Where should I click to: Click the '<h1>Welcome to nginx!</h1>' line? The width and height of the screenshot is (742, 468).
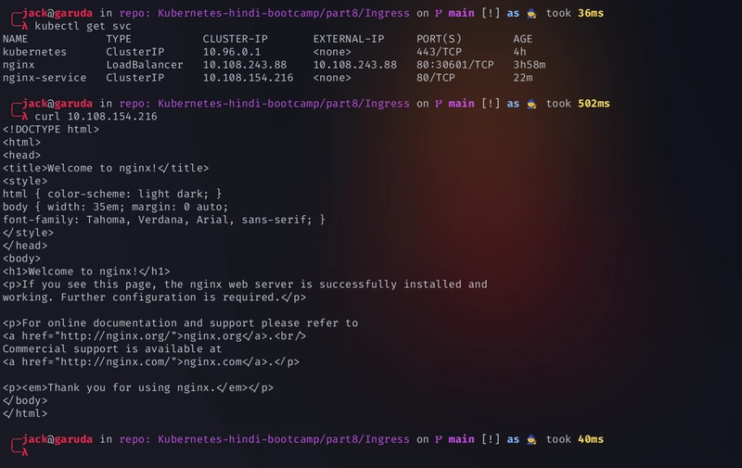point(86,272)
